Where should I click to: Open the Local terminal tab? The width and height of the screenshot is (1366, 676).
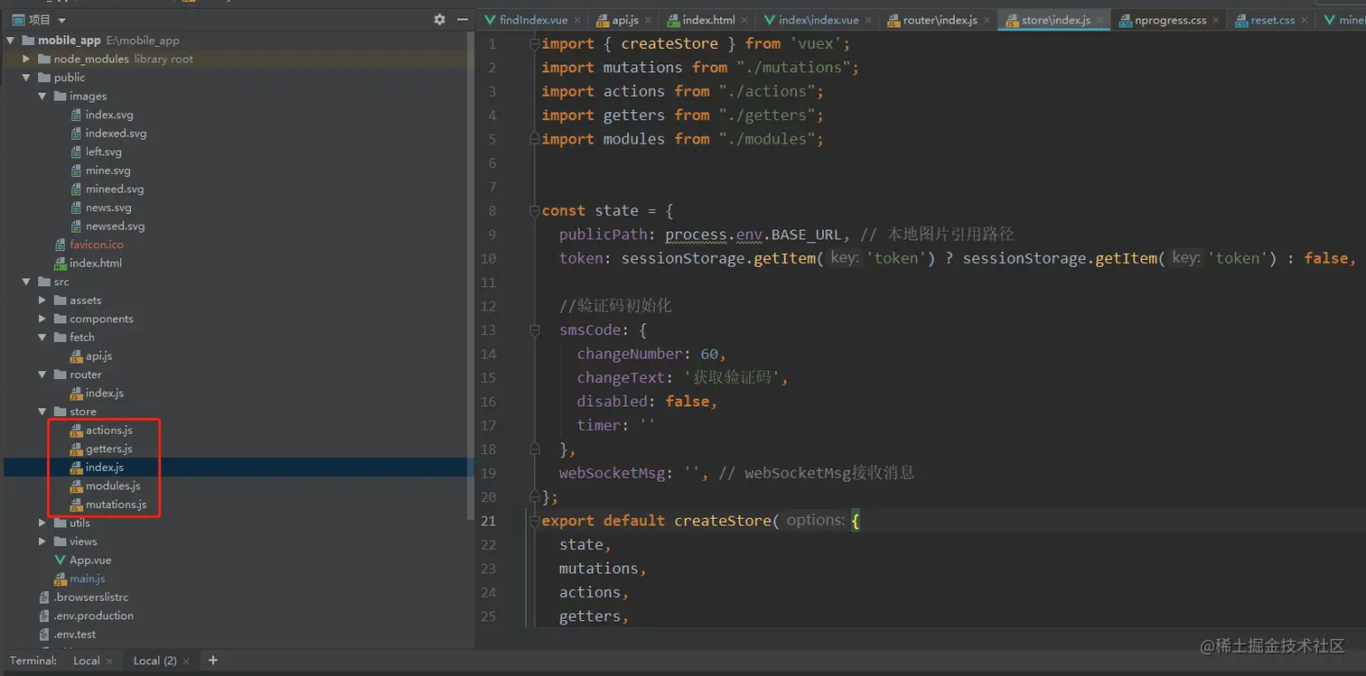(87, 661)
